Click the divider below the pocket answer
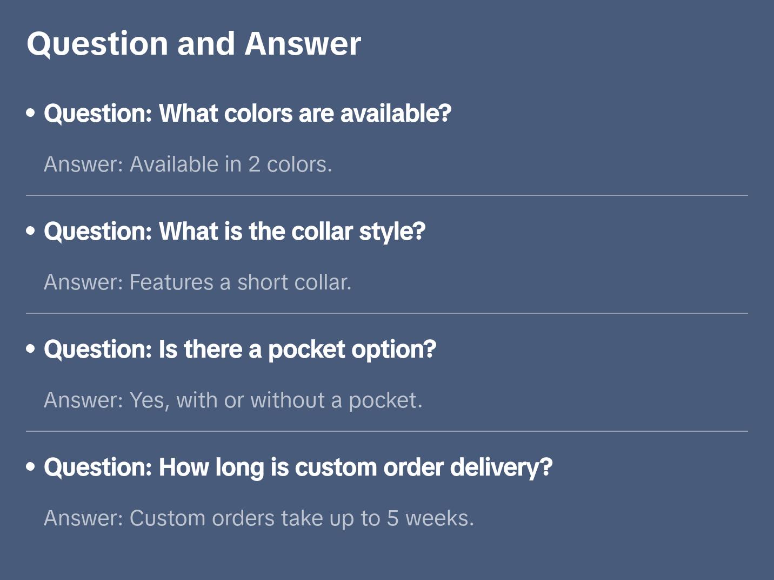 point(386,431)
